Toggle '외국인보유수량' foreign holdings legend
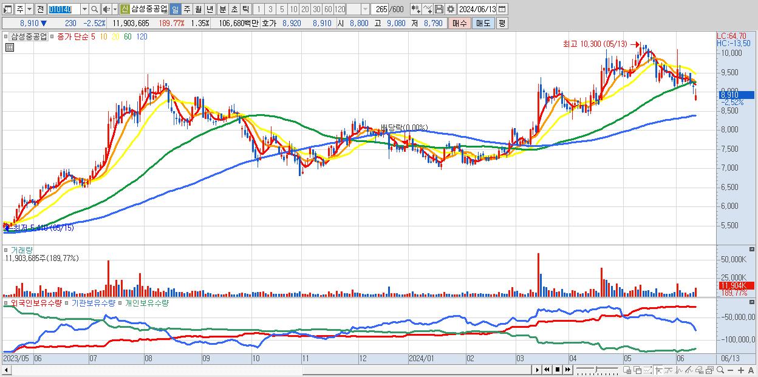The image size is (758, 377). pyautogui.click(x=36, y=302)
